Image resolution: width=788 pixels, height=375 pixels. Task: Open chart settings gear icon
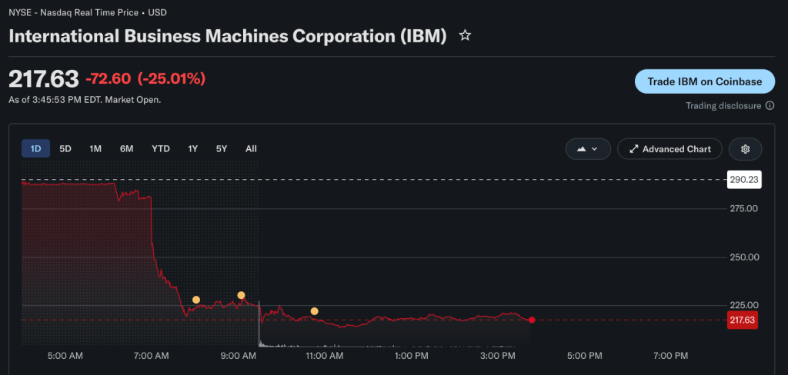(x=745, y=149)
